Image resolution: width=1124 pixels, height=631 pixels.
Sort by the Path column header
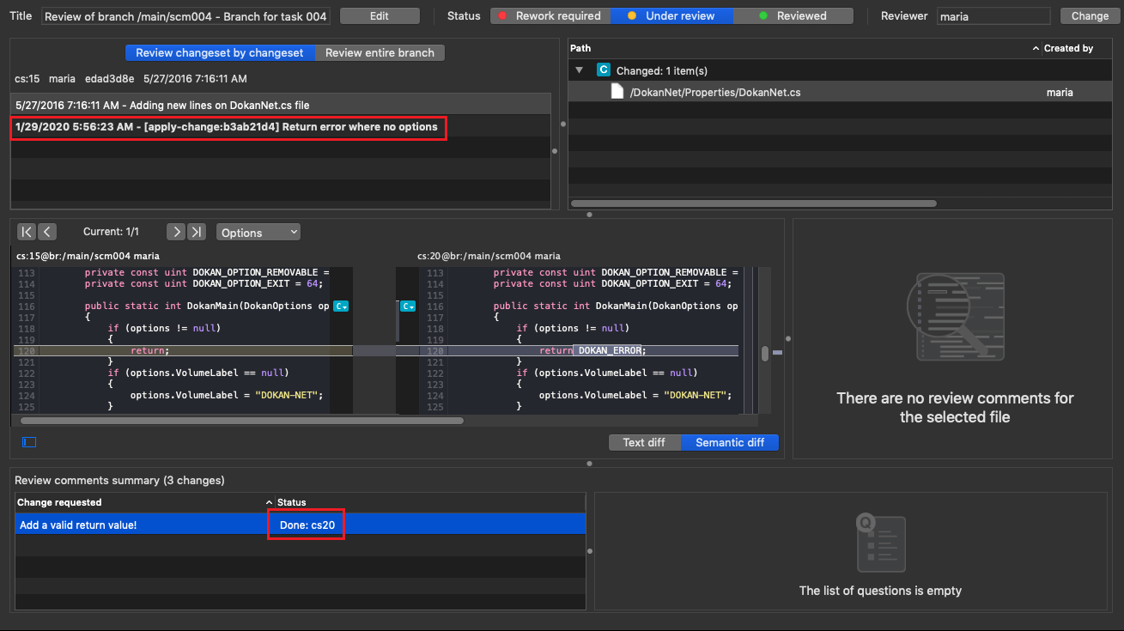[799, 49]
